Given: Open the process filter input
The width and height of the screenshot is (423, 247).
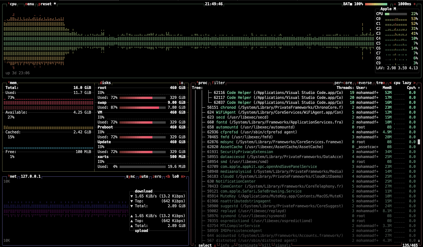Looking at the screenshot, I should 218,83.
